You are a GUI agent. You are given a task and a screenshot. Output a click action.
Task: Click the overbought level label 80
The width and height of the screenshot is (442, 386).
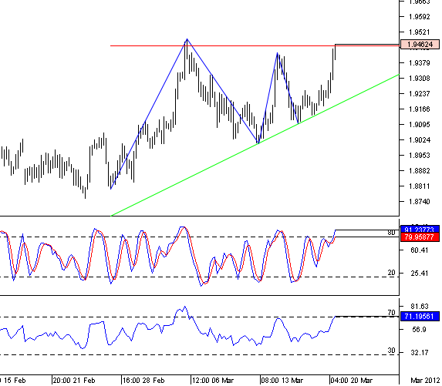click(x=391, y=233)
